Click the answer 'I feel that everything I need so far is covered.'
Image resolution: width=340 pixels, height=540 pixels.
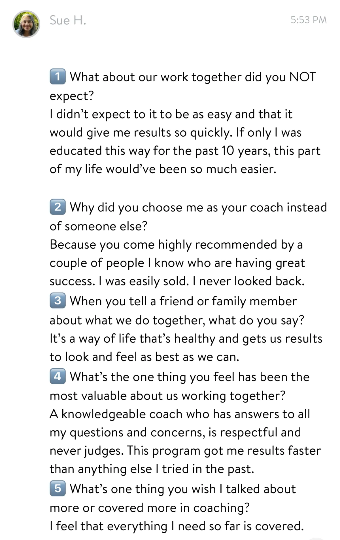[x=177, y=526]
